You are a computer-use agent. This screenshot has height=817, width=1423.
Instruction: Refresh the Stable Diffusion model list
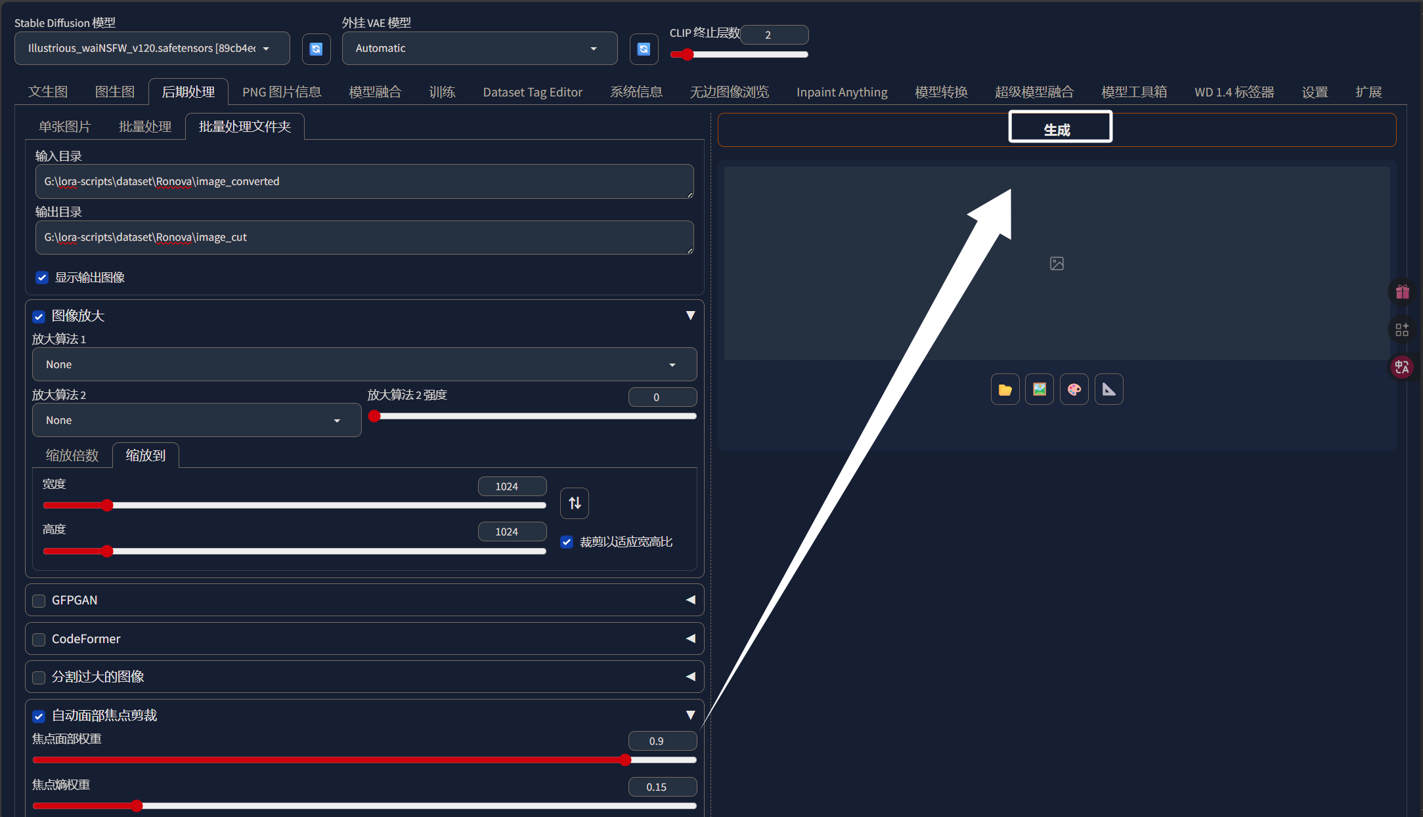(316, 49)
